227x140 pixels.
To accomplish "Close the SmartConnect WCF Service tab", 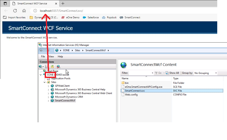I will tap(56, 4).
